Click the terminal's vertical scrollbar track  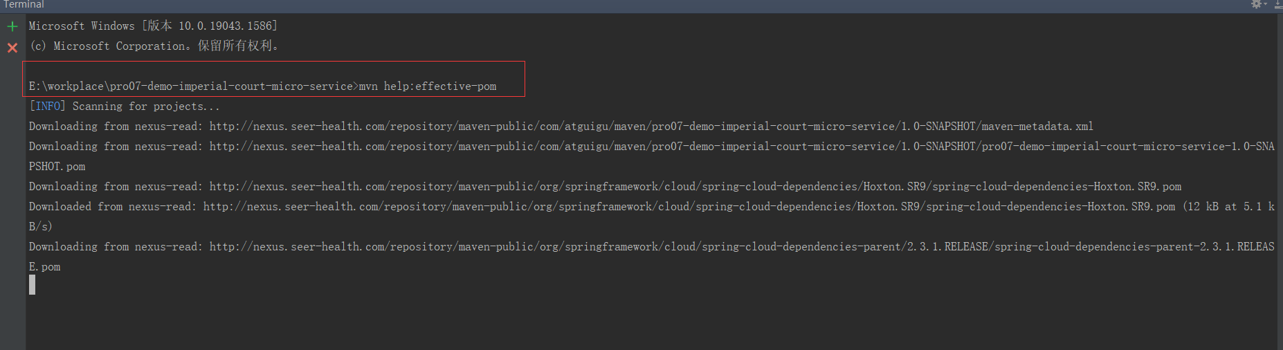click(x=1280, y=181)
